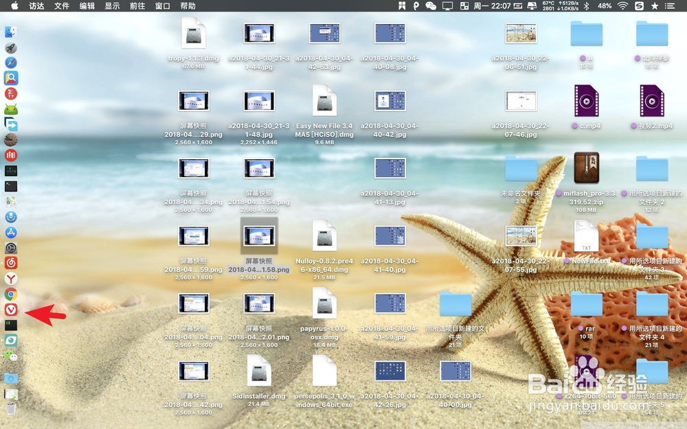Screen dimensions: 687x429
Task: Click the 周一 22:07 clock
Action: point(492,5)
